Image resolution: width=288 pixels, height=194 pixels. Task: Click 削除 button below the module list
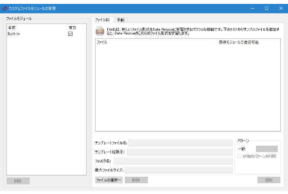click(18, 181)
